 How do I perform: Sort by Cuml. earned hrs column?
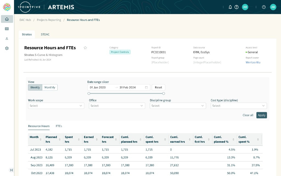[x=190, y=139]
